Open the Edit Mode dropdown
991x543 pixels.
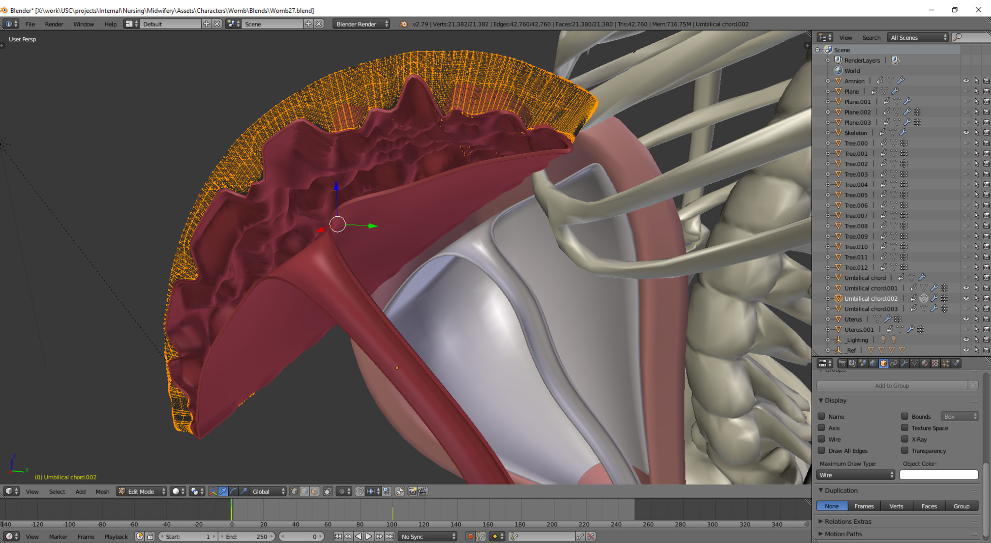pos(141,492)
